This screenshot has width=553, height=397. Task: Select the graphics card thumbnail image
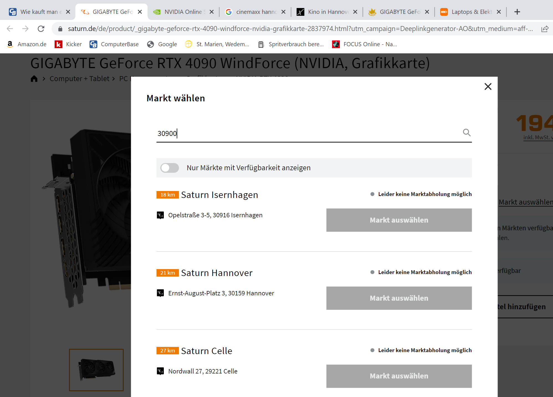96,370
